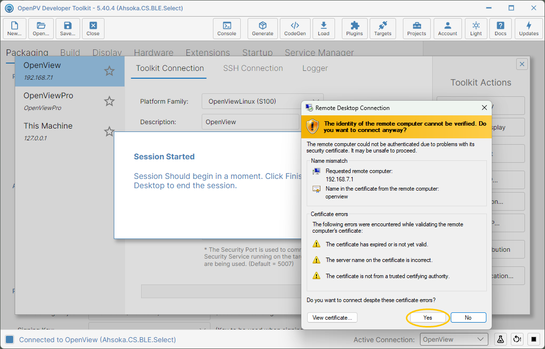Open the Extensions tab
Image resolution: width=545 pixels, height=349 pixels.
pos(208,52)
